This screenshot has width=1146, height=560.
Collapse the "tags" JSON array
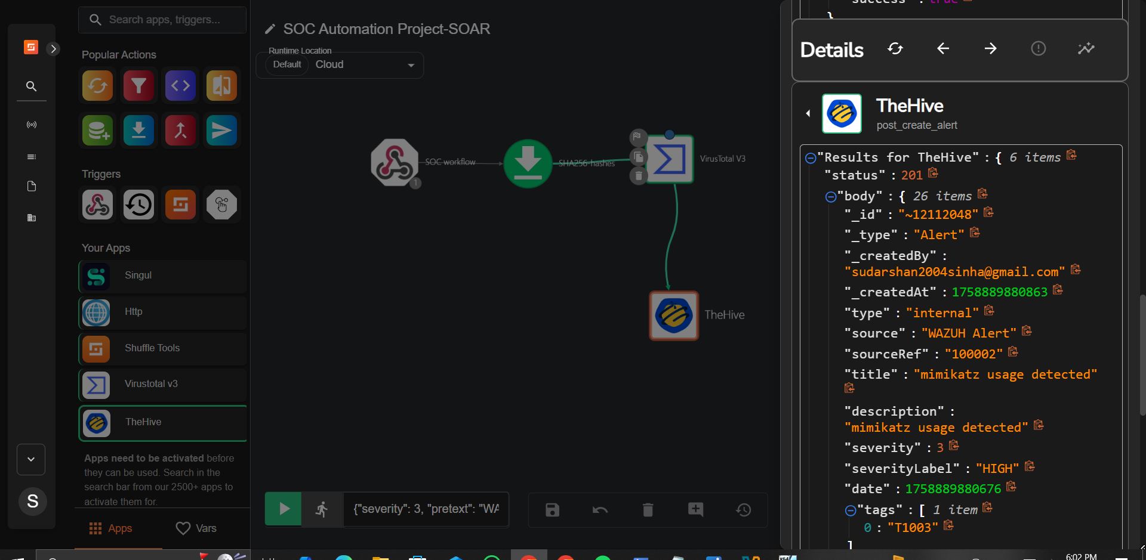(x=851, y=510)
